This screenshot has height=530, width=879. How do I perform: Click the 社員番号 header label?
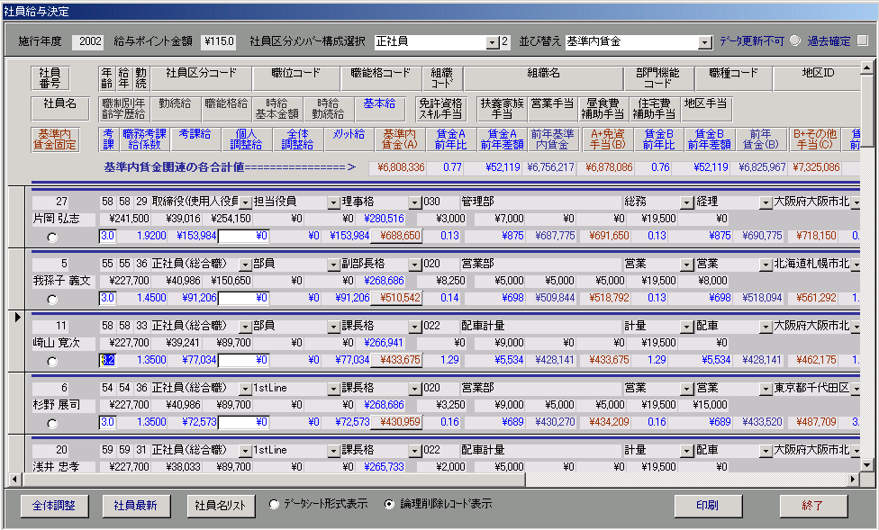pos(50,78)
